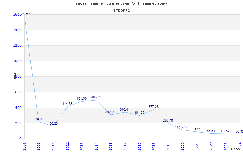Select the 220.93 data label

[39, 119]
